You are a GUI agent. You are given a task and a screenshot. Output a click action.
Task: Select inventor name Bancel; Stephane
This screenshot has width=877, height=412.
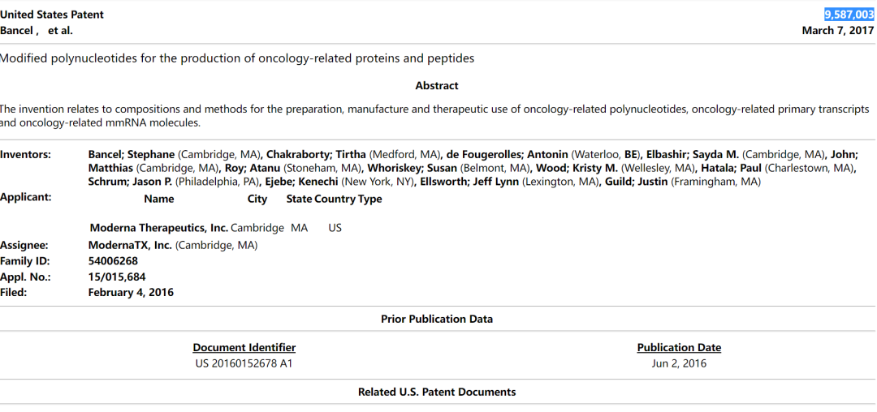[x=131, y=154]
